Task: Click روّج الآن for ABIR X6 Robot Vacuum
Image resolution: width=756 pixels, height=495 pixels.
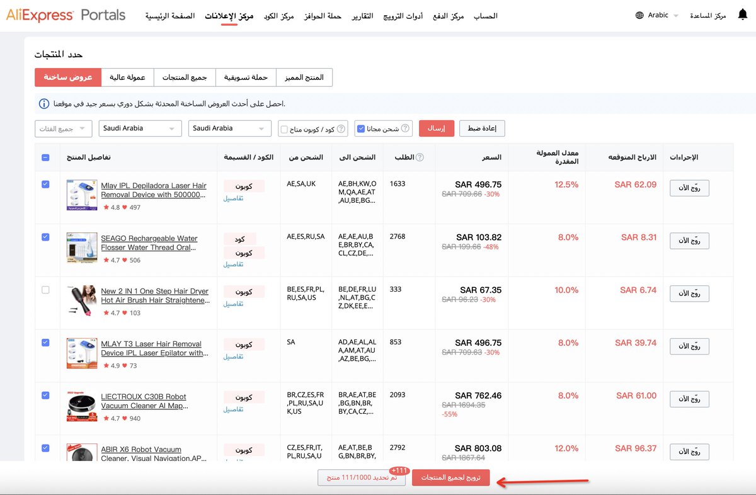Action: [689, 452]
